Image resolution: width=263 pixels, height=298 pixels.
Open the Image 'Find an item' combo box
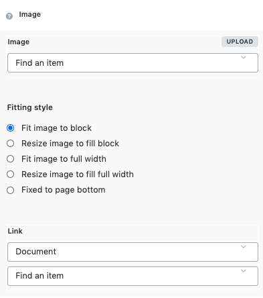tap(133, 62)
